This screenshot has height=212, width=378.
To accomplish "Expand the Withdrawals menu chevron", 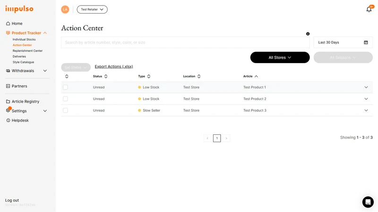I will (45, 71).
